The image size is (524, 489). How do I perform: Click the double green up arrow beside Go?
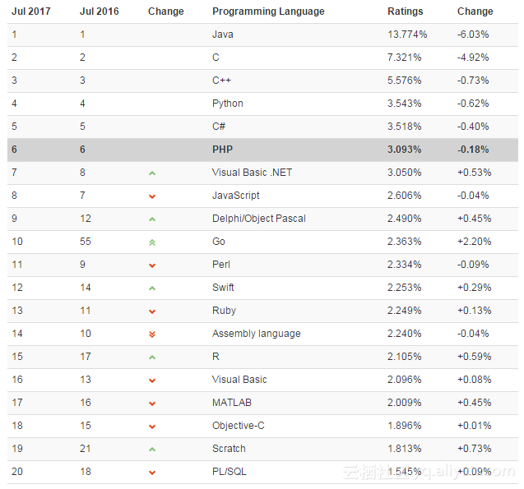152,242
